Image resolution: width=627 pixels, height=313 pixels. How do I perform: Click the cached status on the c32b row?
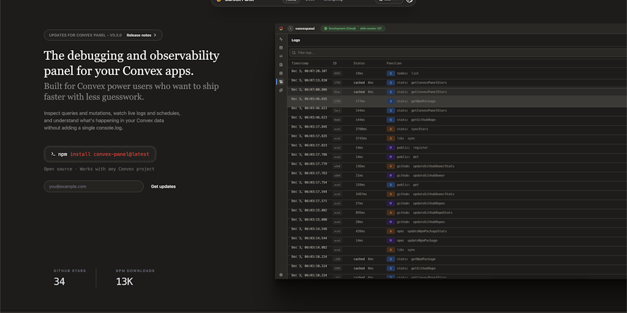[x=359, y=259]
